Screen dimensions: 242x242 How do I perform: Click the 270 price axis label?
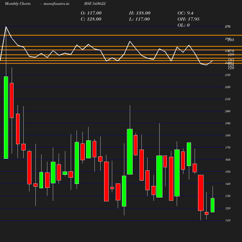coord(227,27)
